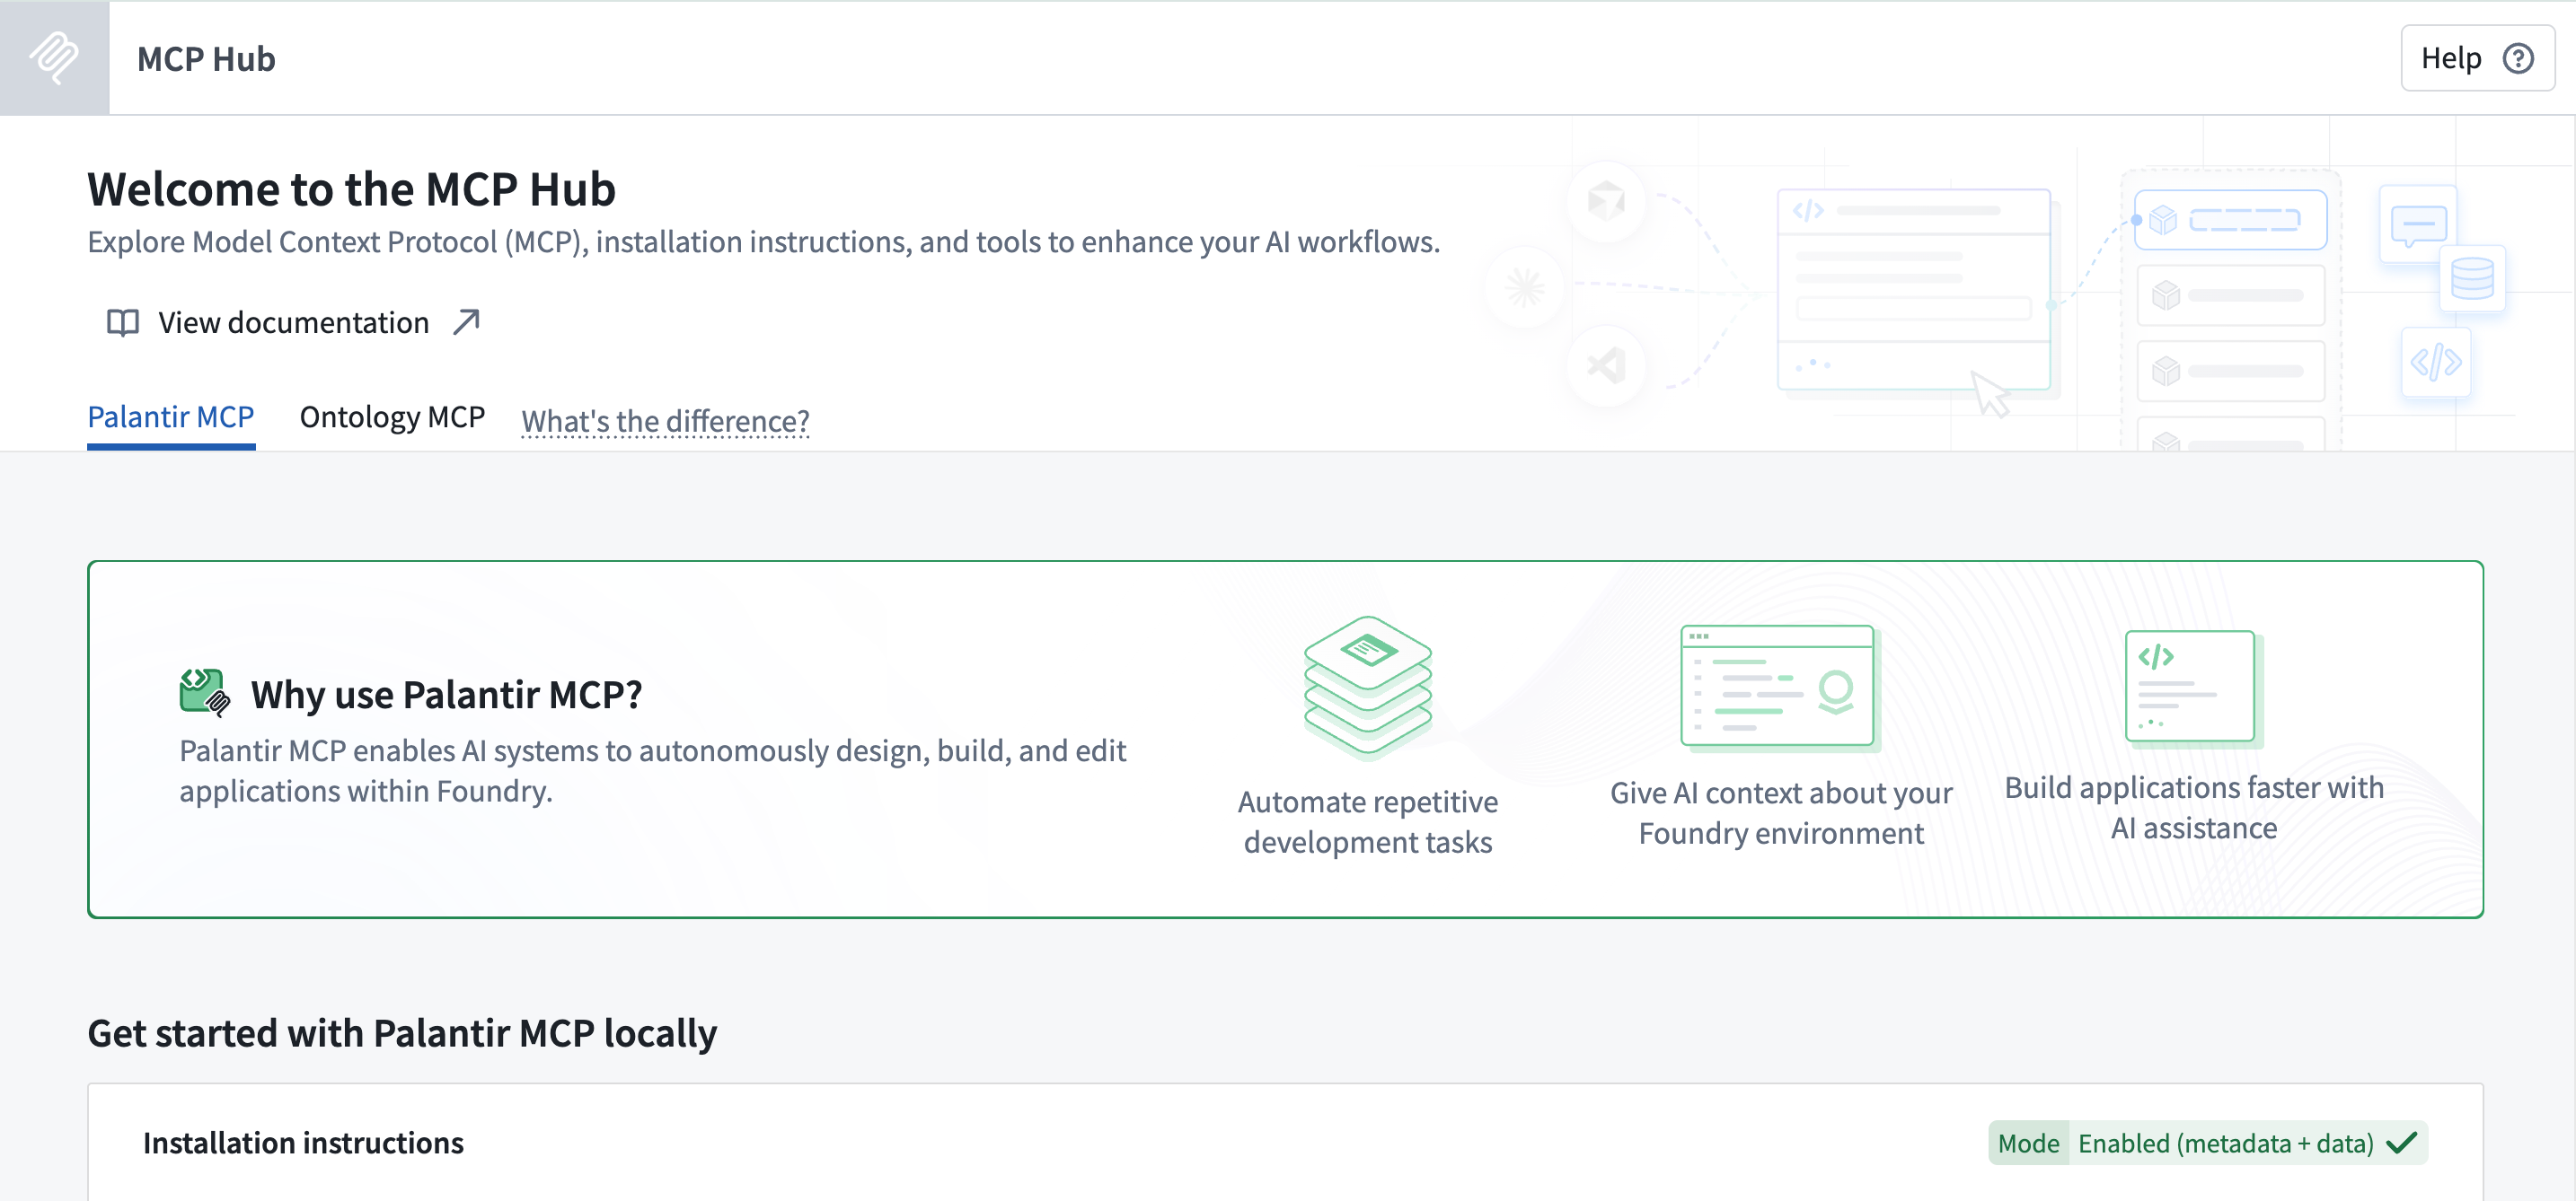
Task: Click the Installation instructions label
Action: [x=303, y=1143]
